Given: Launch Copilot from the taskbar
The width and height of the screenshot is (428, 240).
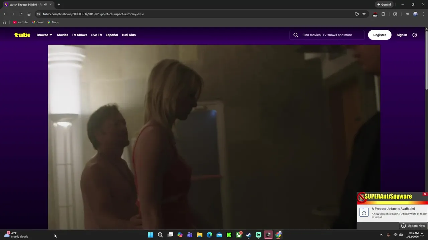Looking at the screenshot, I should tap(180, 235).
